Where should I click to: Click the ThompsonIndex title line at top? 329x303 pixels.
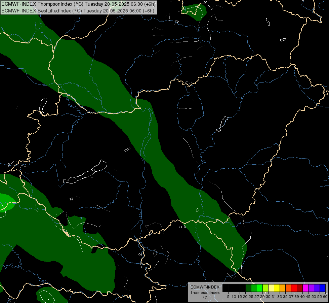click(x=79, y=4)
